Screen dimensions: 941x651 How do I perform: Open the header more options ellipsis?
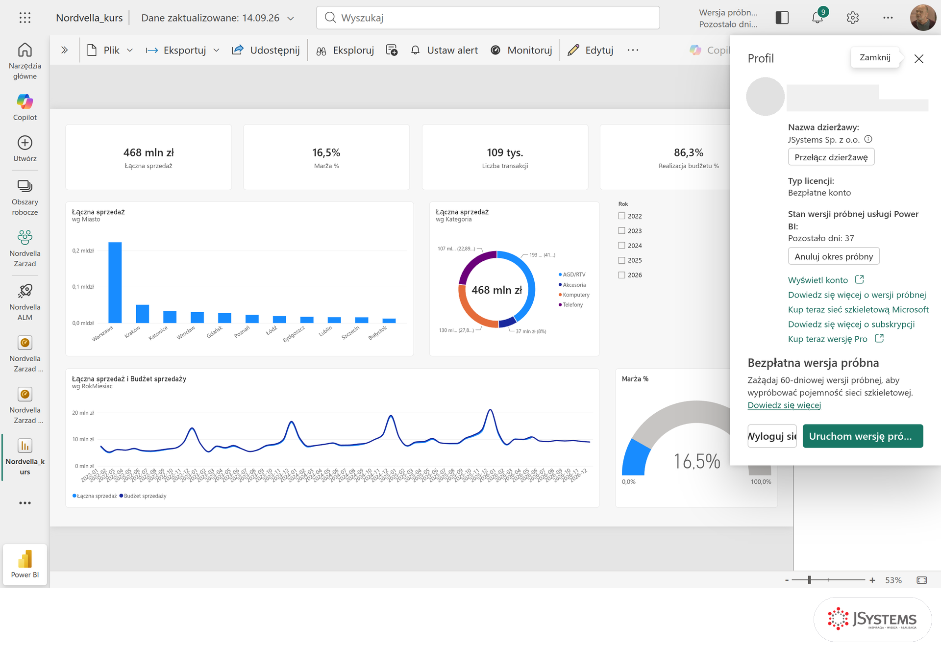coord(888,18)
